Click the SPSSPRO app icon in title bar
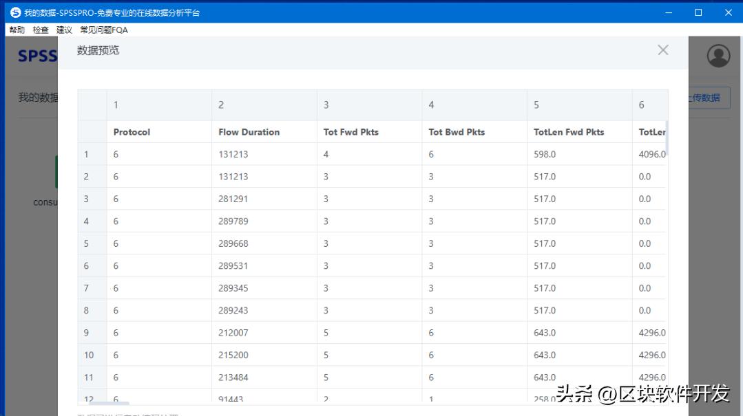743x416 pixels. (15, 12)
